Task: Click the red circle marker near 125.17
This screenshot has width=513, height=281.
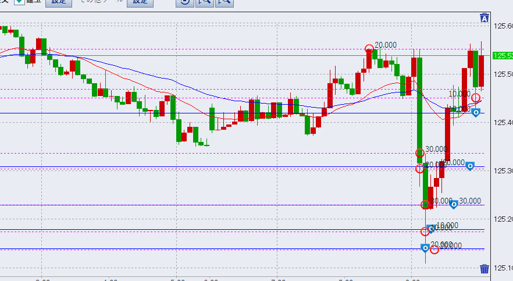Action: pyautogui.click(x=425, y=232)
